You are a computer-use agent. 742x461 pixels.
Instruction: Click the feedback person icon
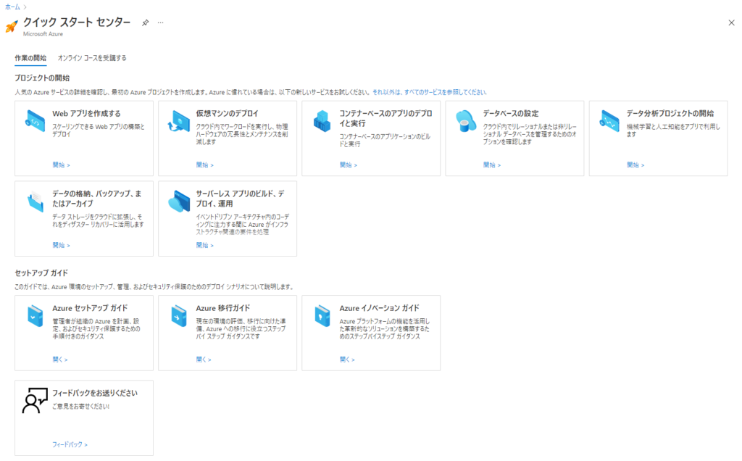coord(35,400)
